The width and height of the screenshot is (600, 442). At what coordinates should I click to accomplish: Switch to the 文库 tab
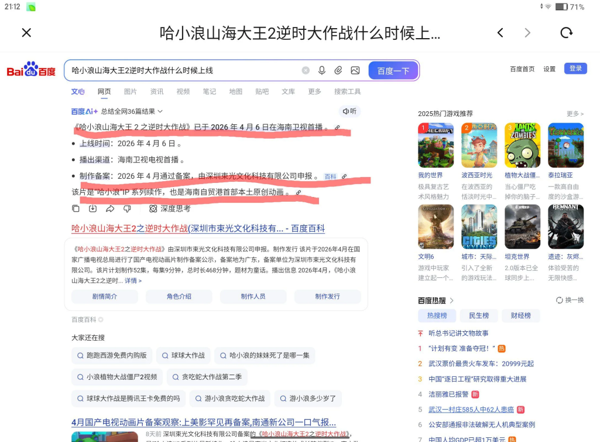tap(288, 91)
